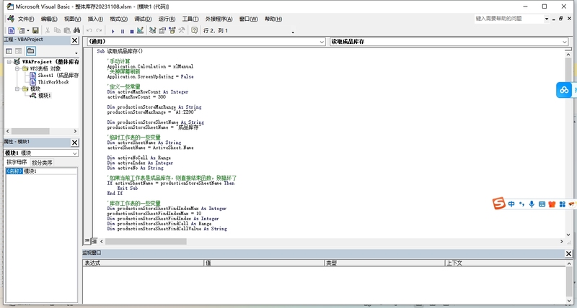Viewport: 577px width, 308px height.
Task: Open the help search box dropdown arrow
Action: (x=547, y=19)
